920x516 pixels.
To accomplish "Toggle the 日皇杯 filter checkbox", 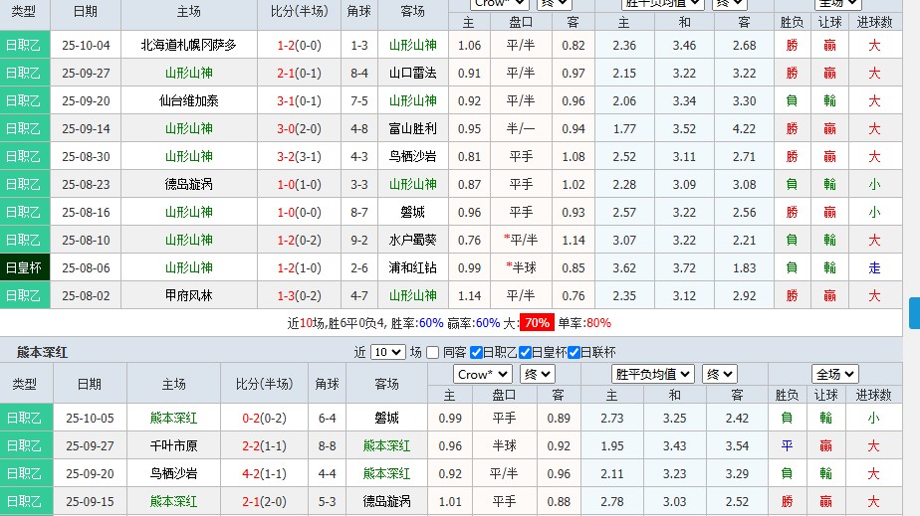I will (x=526, y=352).
